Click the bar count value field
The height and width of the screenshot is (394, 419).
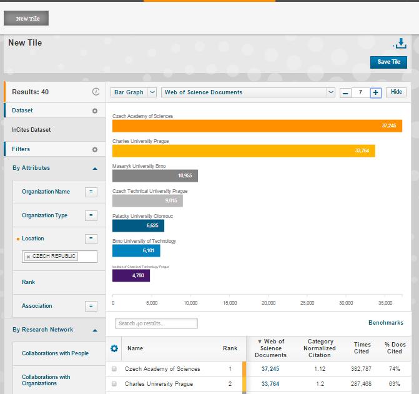pos(360,93)
